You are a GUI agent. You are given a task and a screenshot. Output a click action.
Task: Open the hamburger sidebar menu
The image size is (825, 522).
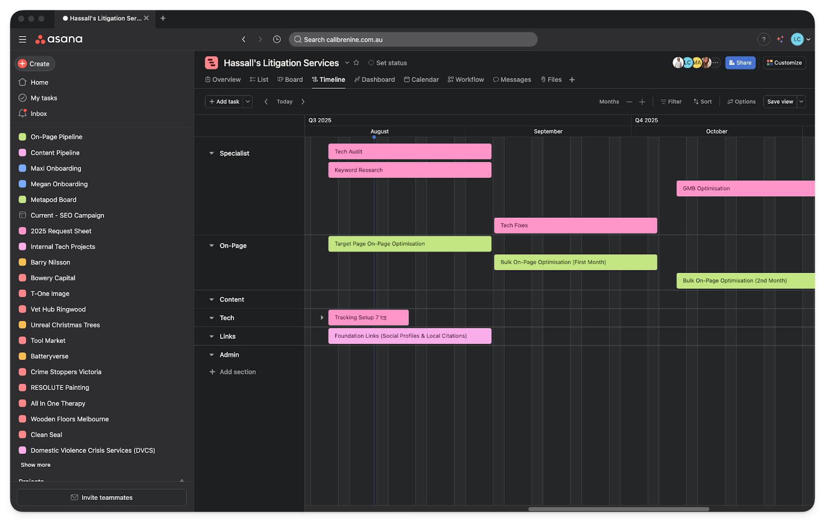[x=23, y=39]
